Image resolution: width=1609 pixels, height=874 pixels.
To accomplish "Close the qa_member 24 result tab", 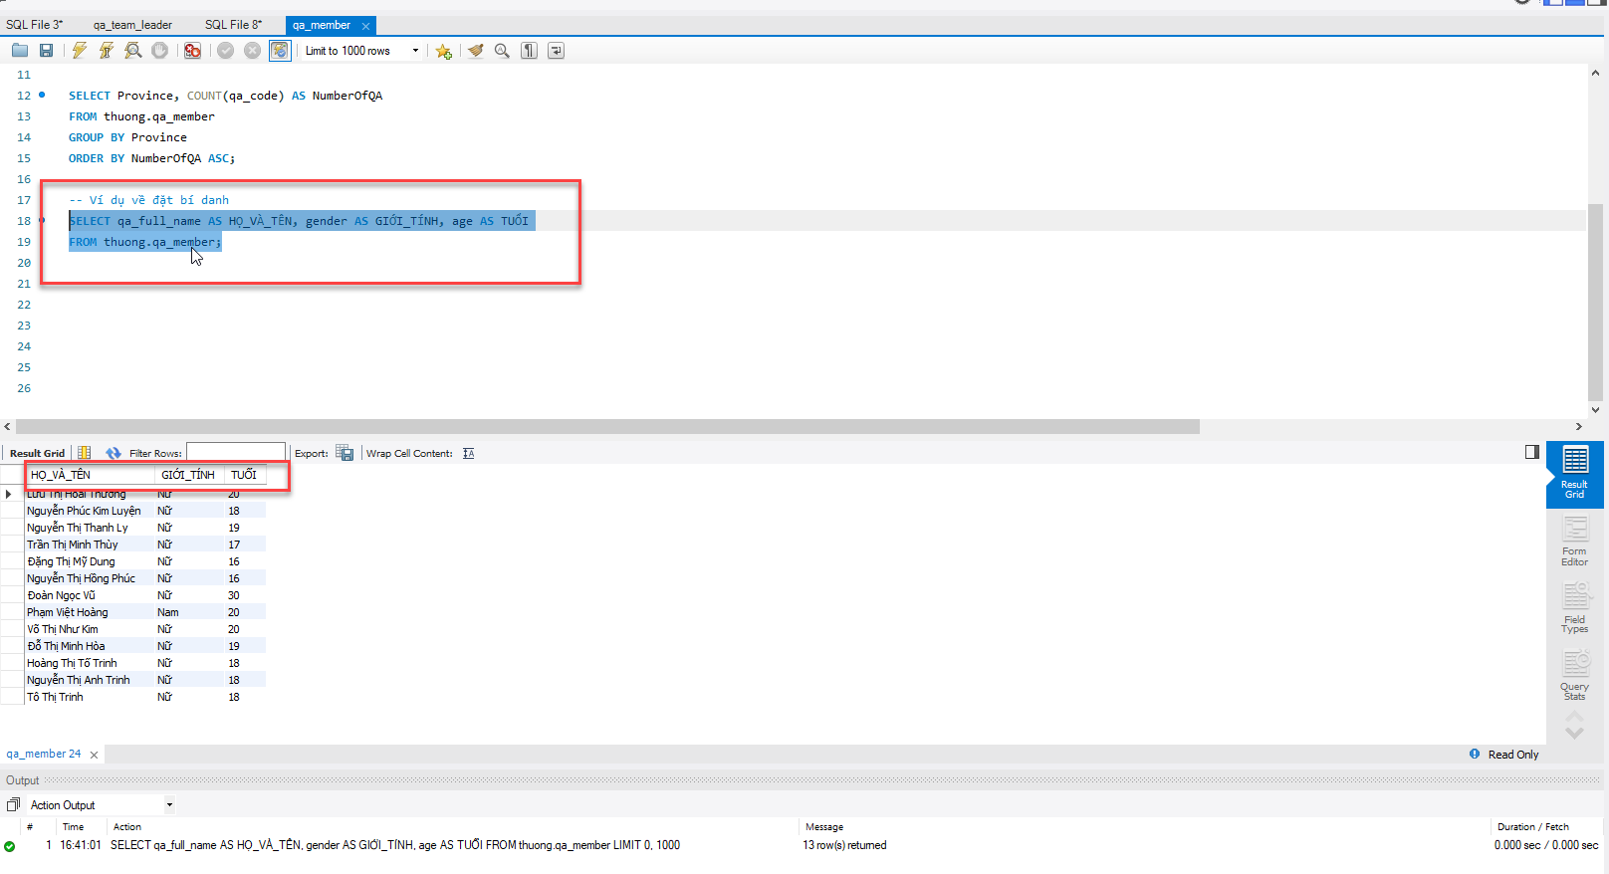I will click(x=95, y=756).
